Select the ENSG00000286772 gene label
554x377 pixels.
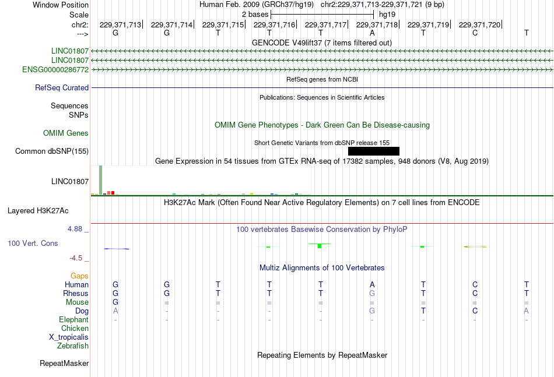pos(55,69)
